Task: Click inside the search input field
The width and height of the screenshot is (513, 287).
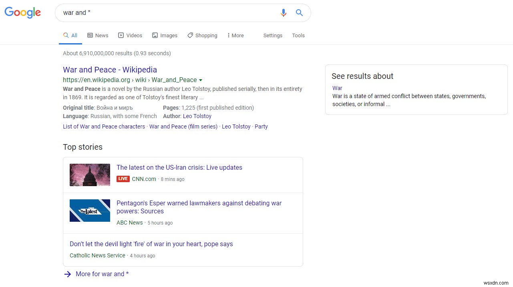Action: pos(160,12)
